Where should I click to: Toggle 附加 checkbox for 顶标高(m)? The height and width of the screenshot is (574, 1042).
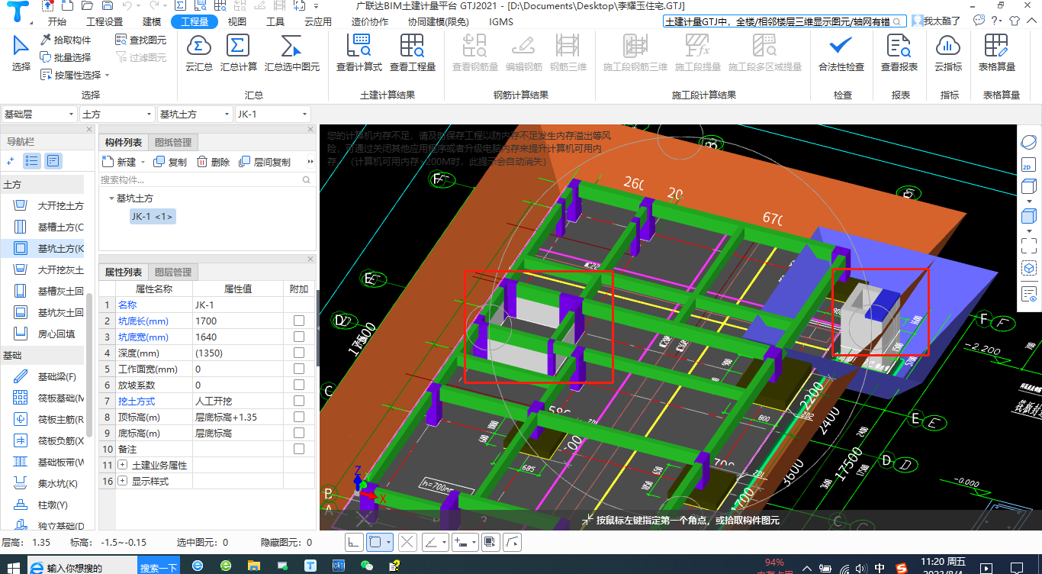(298, 417)
